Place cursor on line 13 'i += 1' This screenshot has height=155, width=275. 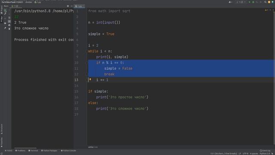click(x=102, y=80)
